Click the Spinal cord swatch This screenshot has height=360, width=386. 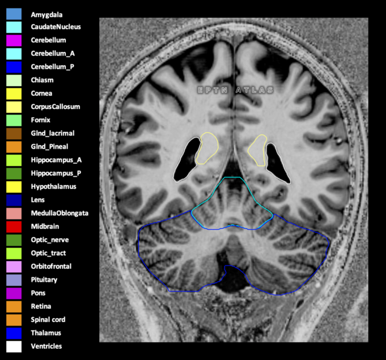tap(14, 320)
